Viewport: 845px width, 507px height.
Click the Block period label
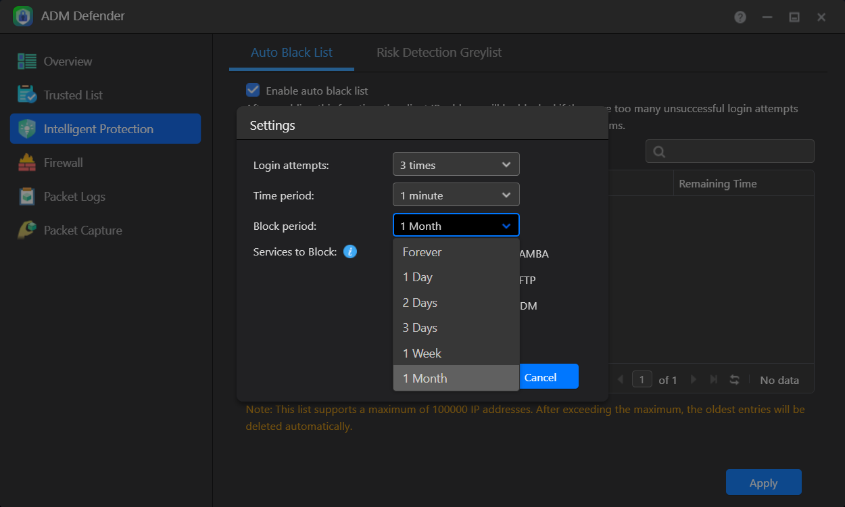point(285,226)
